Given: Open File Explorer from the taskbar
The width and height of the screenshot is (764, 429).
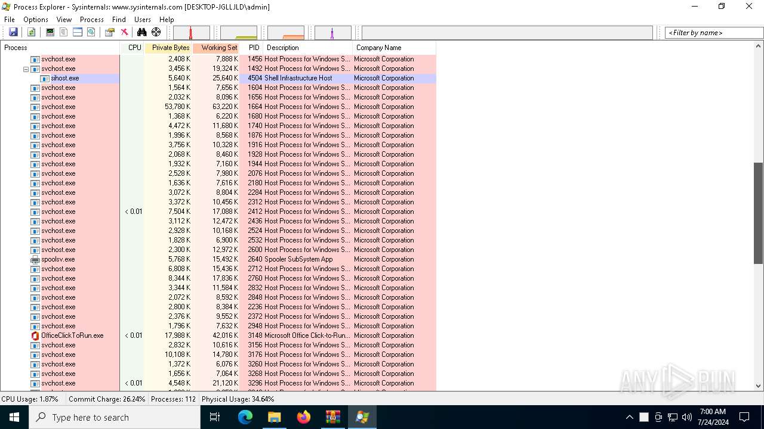Looking at the screenshot, I should [275, 417].
